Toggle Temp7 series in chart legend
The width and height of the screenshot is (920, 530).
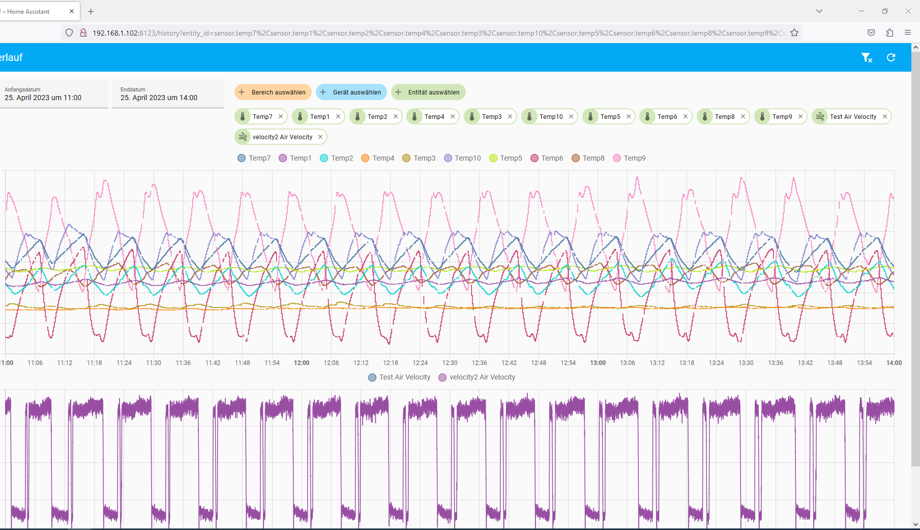(254, 158)
